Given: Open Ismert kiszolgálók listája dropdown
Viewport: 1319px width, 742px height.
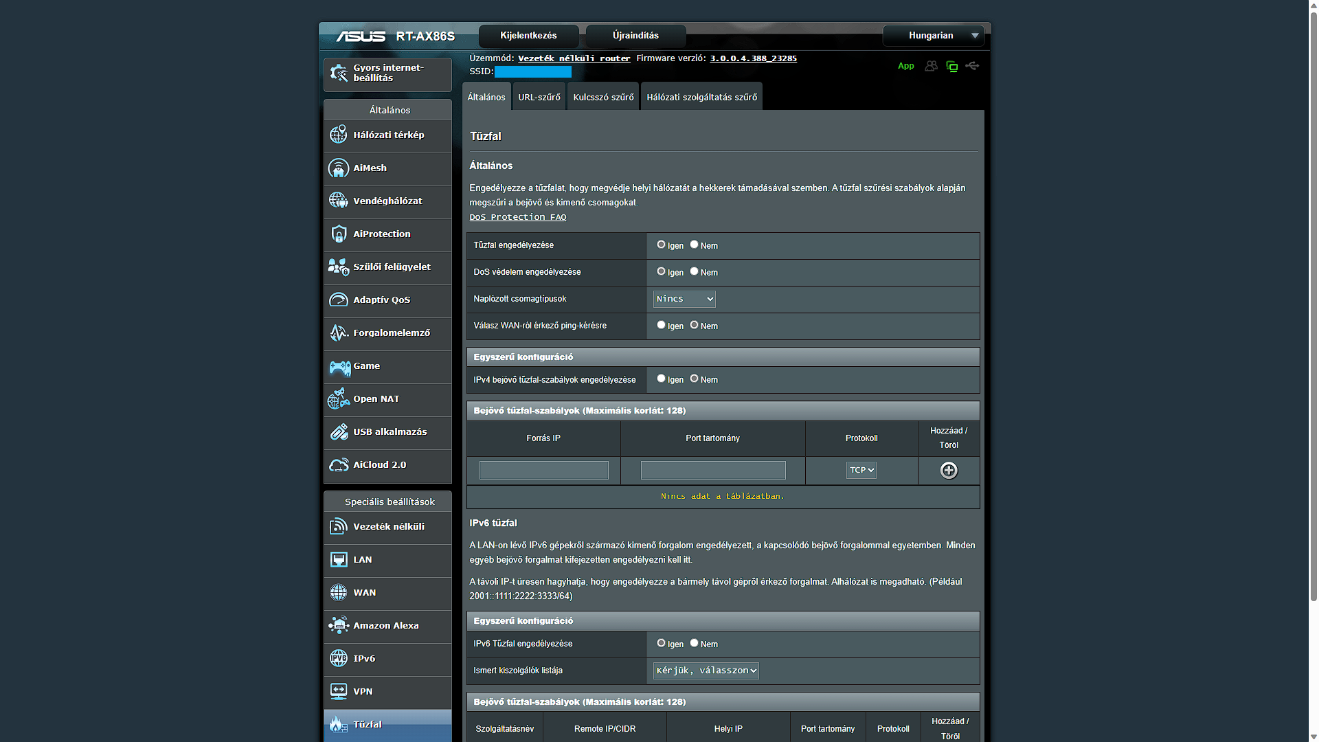Looking at the screenshot, I should click(706, 671).
